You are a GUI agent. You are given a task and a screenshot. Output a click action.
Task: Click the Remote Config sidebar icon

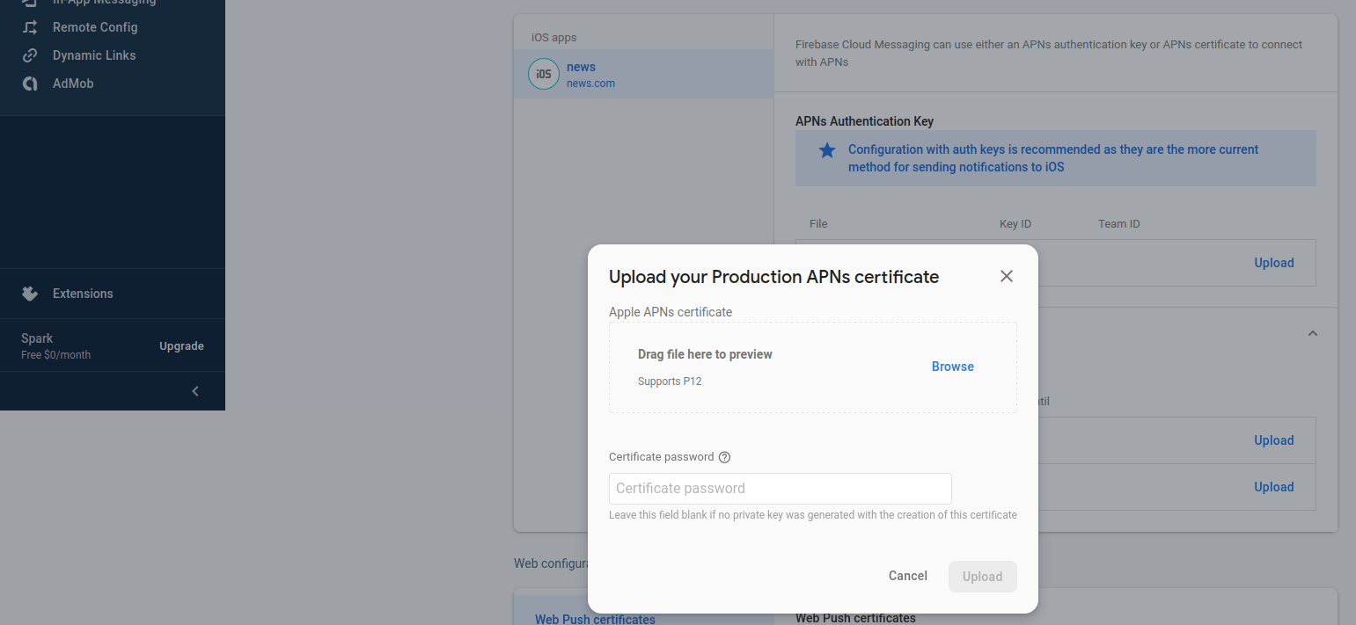30,27
